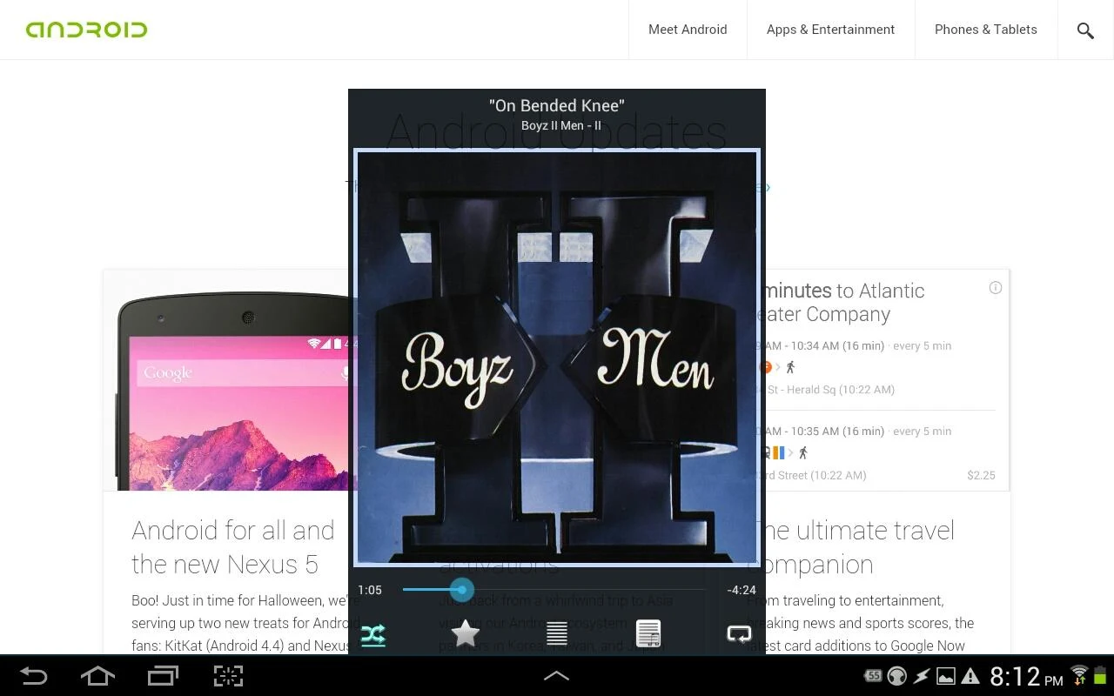Open the playlist queue lines icon
Screen dimensions: 1114x696
tap(557, 633)
